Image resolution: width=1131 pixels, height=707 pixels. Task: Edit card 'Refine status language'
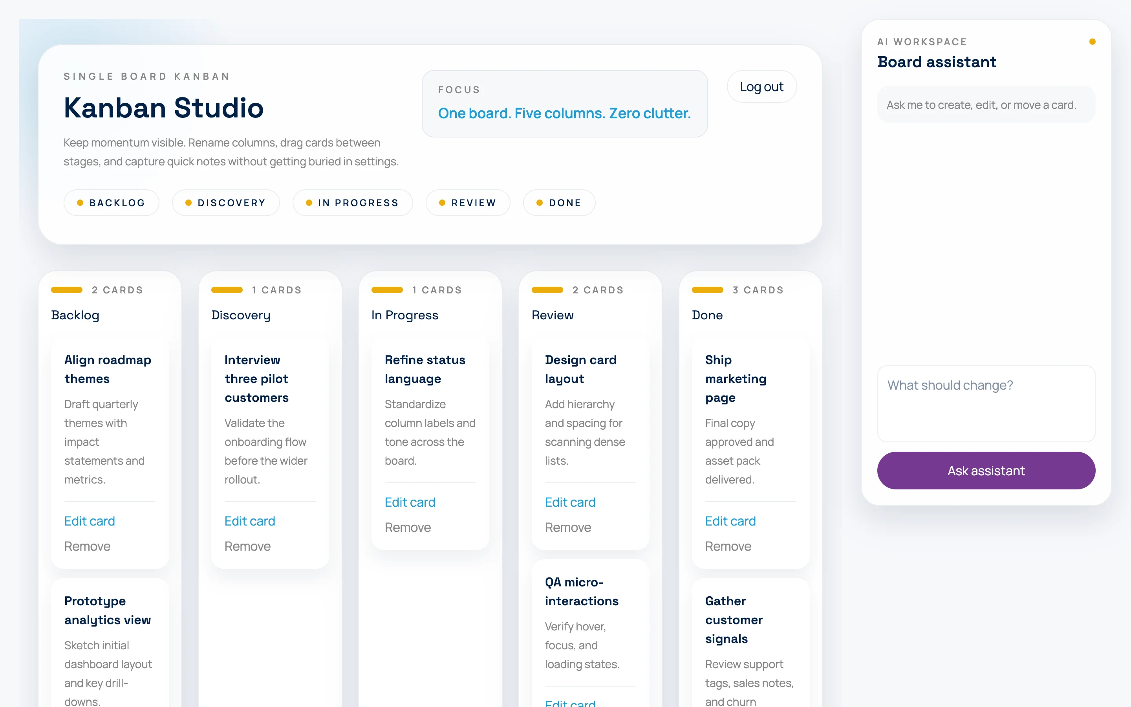coord(410,502)
